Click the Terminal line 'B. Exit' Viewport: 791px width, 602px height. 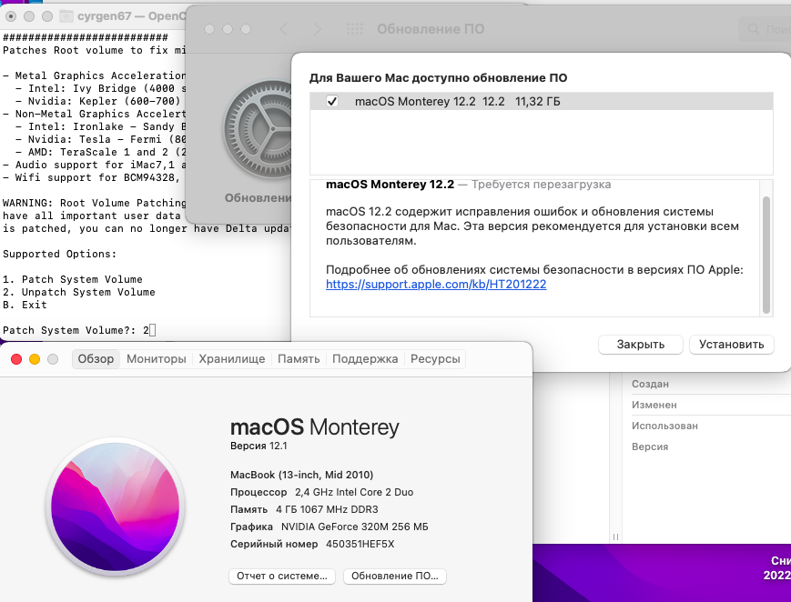click(25, 305)
